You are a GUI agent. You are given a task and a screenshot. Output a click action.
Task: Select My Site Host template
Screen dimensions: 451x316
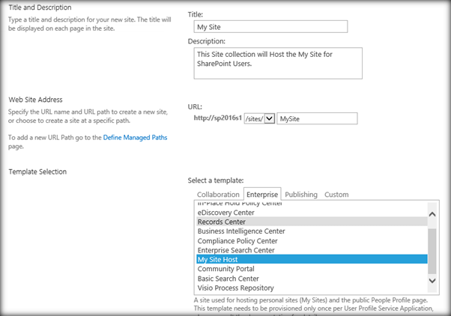point(220,259)
